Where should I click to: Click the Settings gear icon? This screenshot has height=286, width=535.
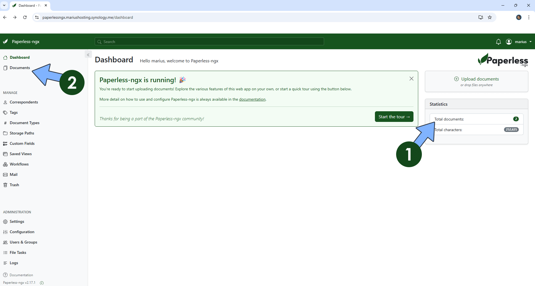(x=5, y=222)
